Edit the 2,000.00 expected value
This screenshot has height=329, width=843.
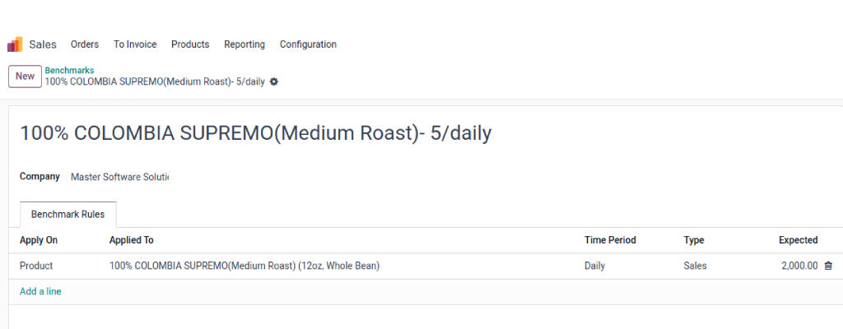coord(799,266)
